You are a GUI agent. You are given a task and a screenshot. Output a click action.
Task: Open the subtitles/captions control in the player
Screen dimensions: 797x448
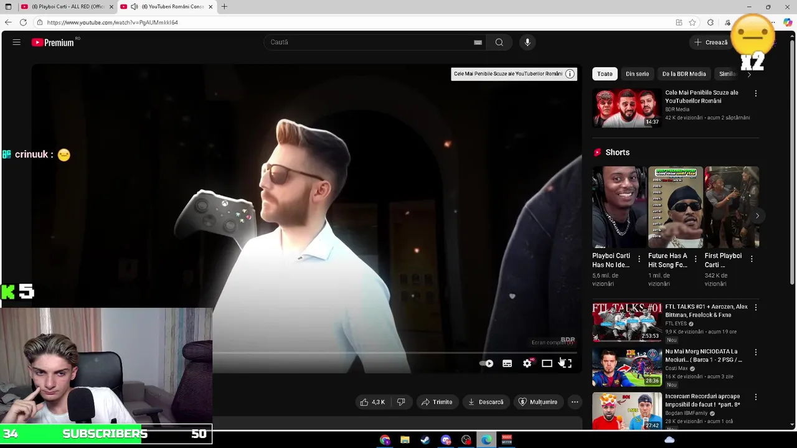[507, 363]
